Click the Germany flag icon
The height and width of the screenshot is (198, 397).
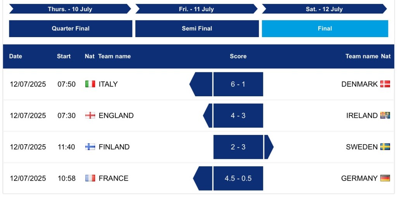(385, 178)
